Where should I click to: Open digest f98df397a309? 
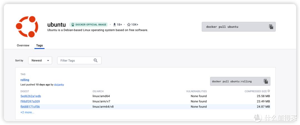coord(30,101)
